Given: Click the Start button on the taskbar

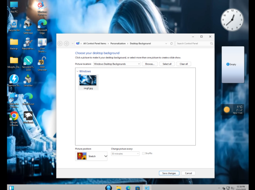Looking at the screenshot, I should (12, 188).
